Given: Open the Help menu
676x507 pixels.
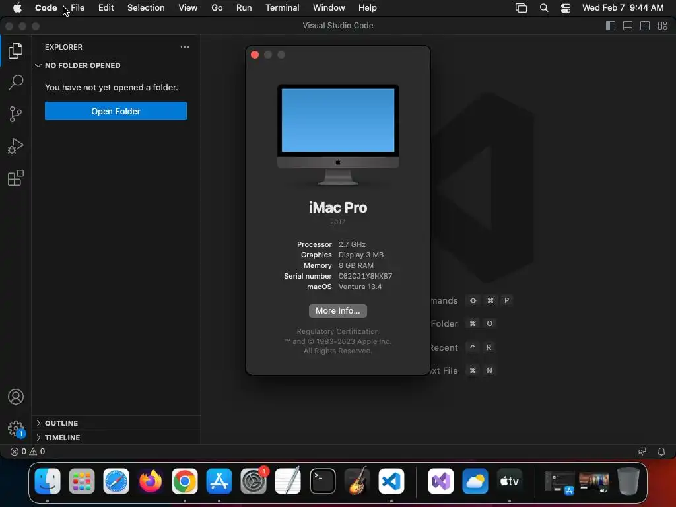Looking at the screenshot, I should [367, 8].
